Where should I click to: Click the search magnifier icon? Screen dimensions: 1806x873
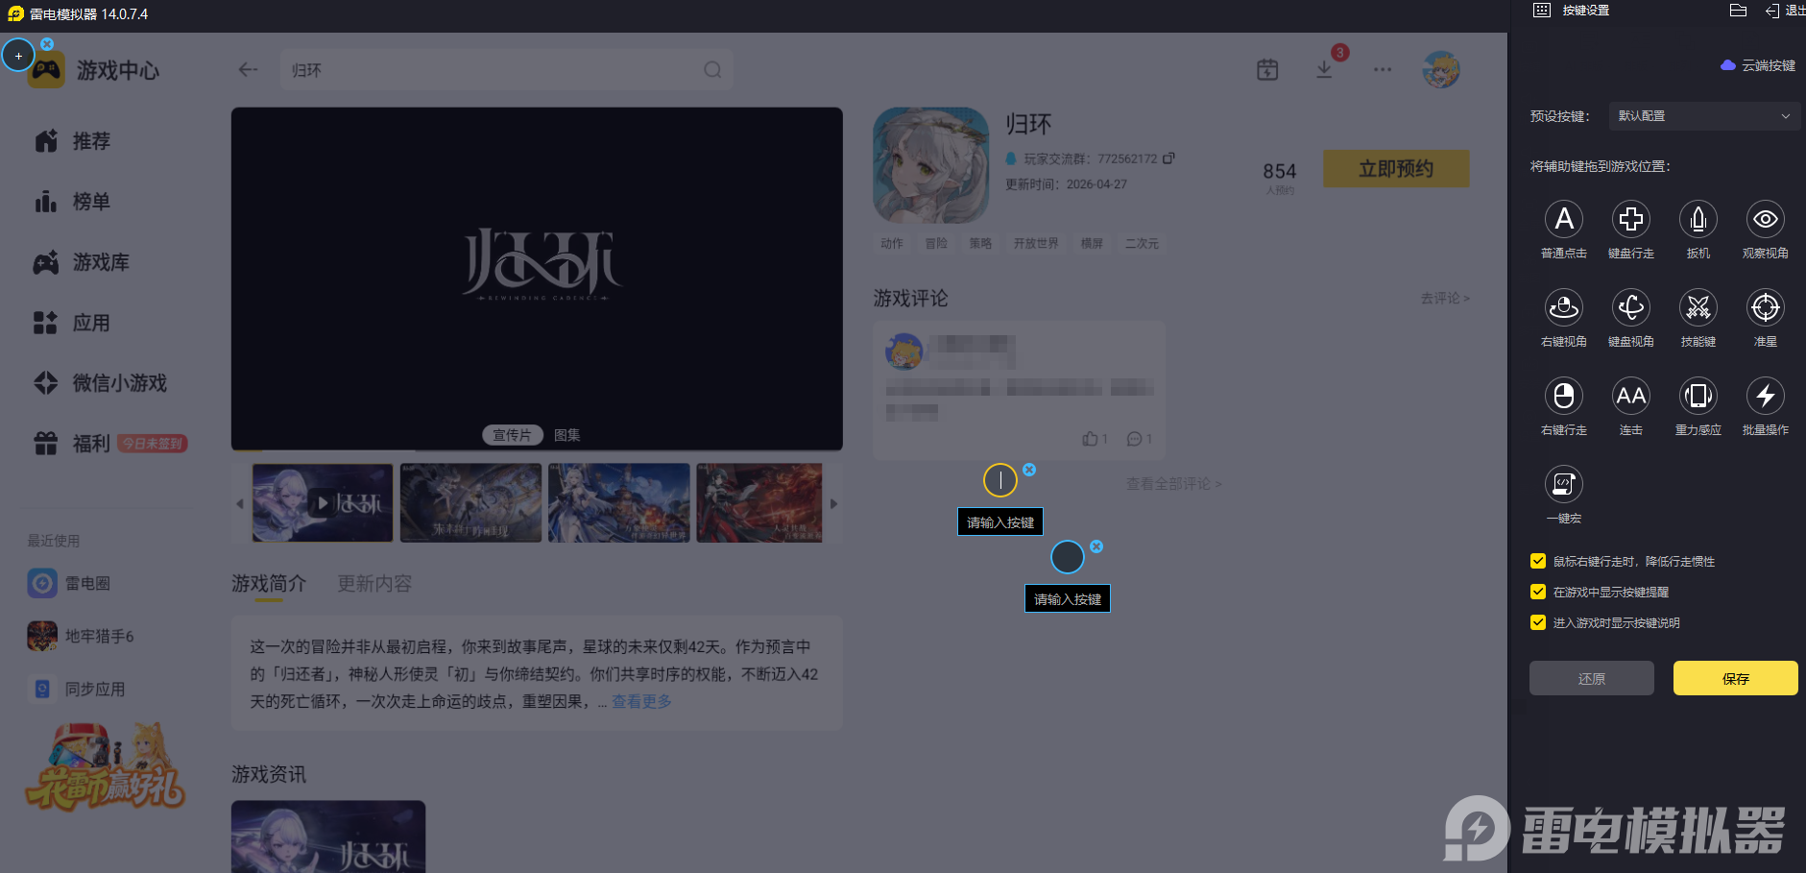tap(712, 69)
